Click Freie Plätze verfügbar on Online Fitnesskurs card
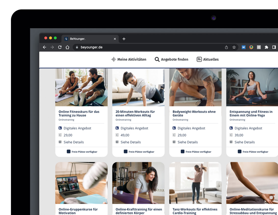This screenshot has width=278, height=215. point(82,152)
